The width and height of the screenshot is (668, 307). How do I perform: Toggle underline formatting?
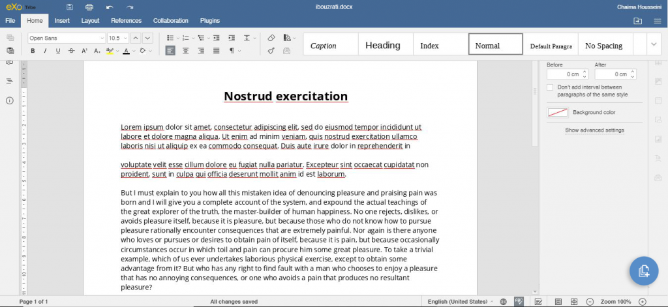click(58, 51)
